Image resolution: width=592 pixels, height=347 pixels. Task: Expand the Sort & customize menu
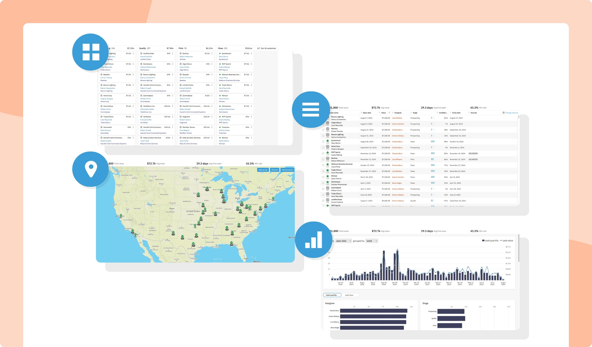tap(267, 48)
